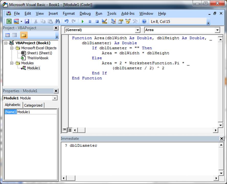Close the Project - VBAProject panel
Image resolution: width=227 pixels, height=184 pixels.
[x=56, y=28]
